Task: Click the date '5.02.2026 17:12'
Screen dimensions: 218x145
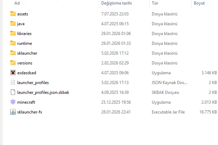Action: coord(115,53)
